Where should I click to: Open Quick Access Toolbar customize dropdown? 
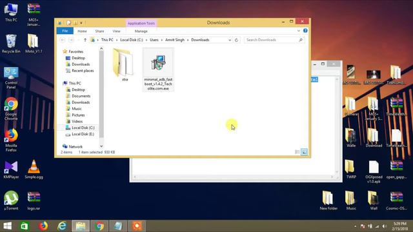click(x=81, y=23)
